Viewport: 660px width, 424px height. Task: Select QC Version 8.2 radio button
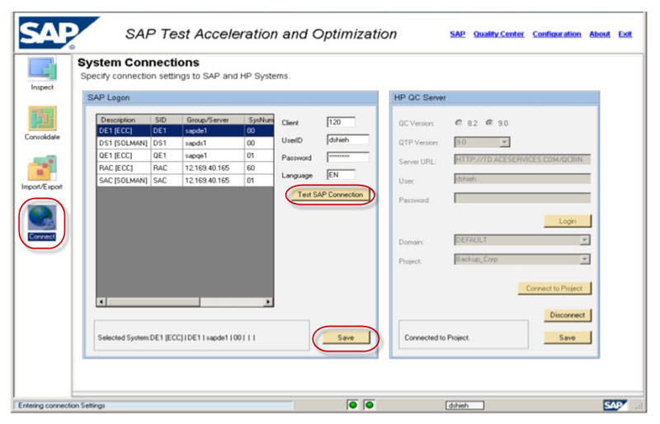(459, 123)
